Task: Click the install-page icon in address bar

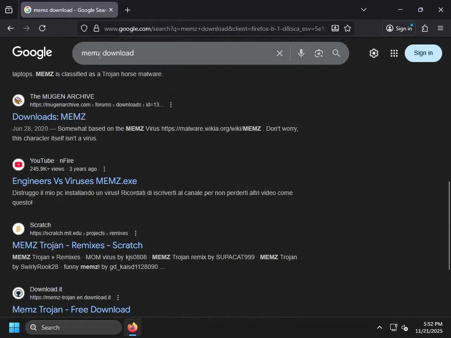Action: coord(335,28)
